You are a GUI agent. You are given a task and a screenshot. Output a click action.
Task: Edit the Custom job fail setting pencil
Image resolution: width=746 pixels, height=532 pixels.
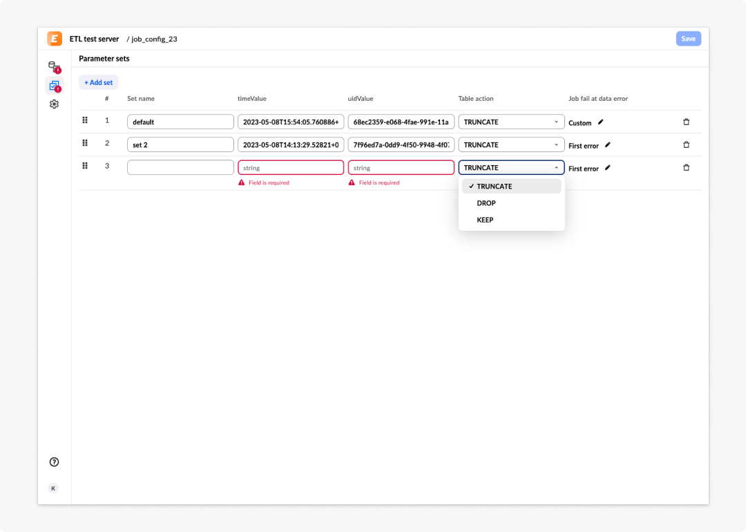click(x=601, y=122)
